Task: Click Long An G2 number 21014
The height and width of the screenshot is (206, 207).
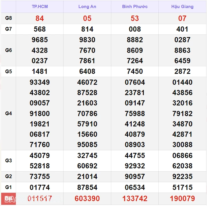Action: click(x=87, y=177)
